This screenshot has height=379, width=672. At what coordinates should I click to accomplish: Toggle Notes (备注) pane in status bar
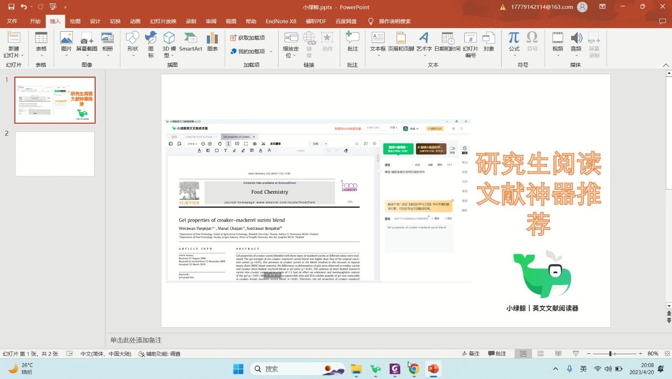[x=470, y=354]
